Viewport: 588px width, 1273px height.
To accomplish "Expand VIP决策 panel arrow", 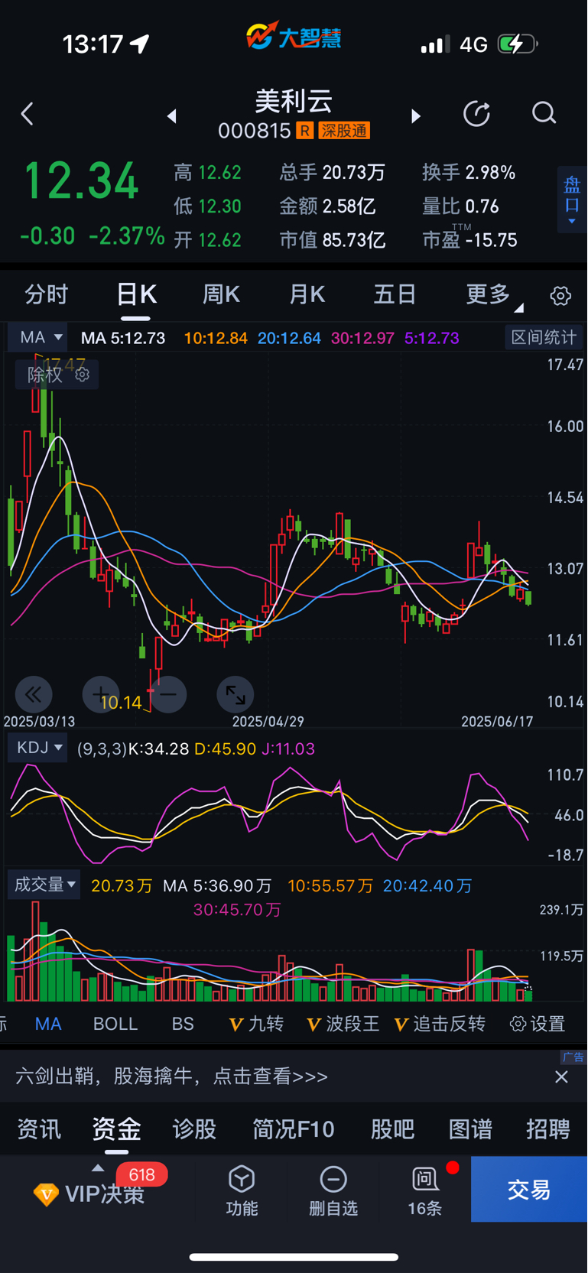I will tap(97, 1167).
